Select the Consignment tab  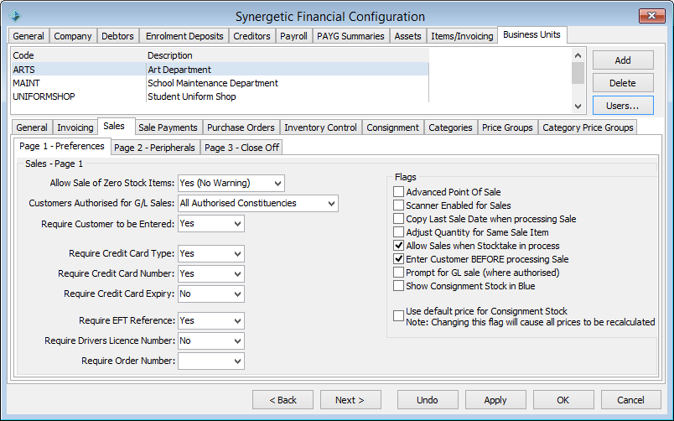coord(392,127)
